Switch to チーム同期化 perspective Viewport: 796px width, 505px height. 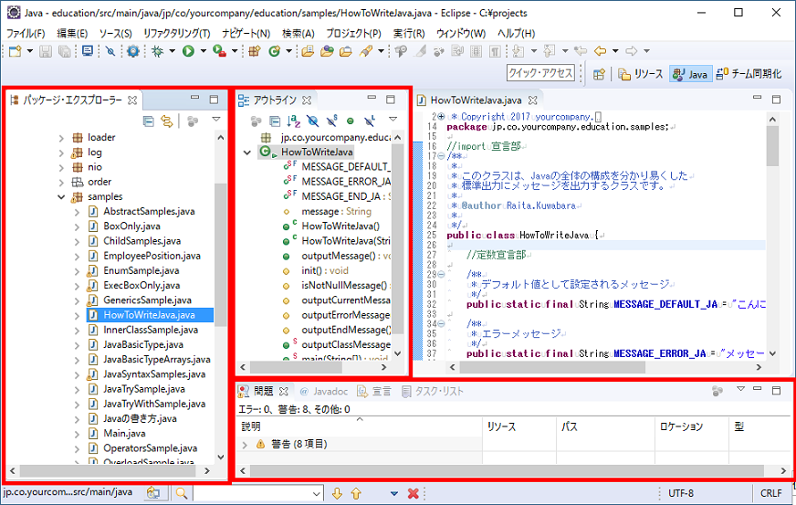(749, 74)
